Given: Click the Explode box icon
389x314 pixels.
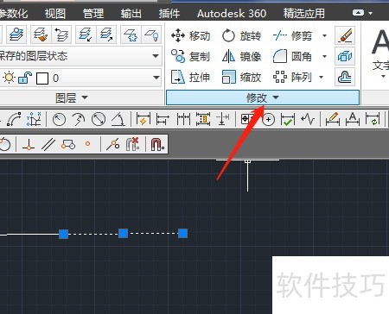Looking at the screenshot, I should (345, 56).
